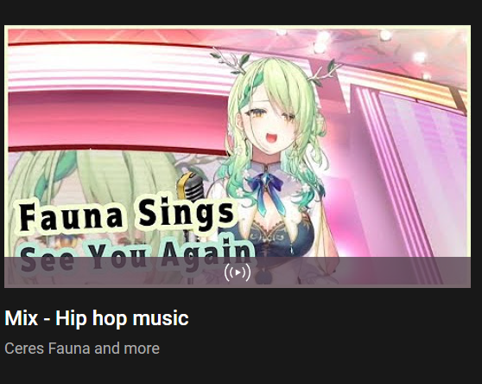Click the Fauna Sings text in thumbnail
This screenshot has width=482, height=384.
pyautogui.click(x=127, y=213)
